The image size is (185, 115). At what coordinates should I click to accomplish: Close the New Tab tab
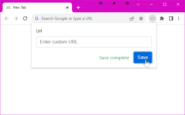[x=67, y=7]
